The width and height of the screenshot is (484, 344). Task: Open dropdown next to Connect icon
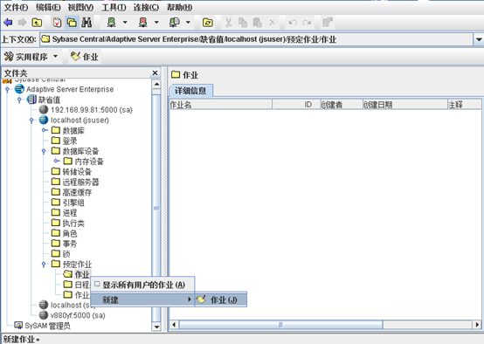pyautogui.click(x=125, y=23)
